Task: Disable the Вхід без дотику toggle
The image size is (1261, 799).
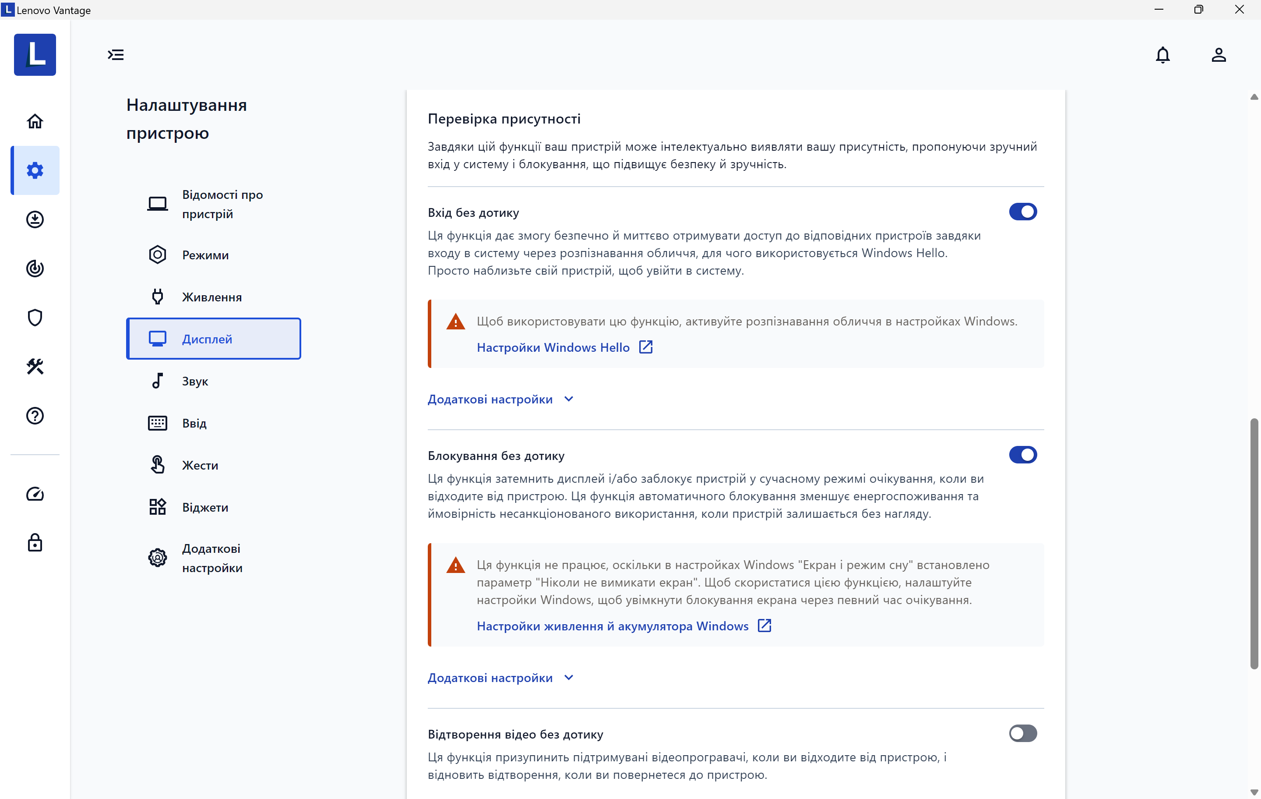Action: pos(1022,212)
